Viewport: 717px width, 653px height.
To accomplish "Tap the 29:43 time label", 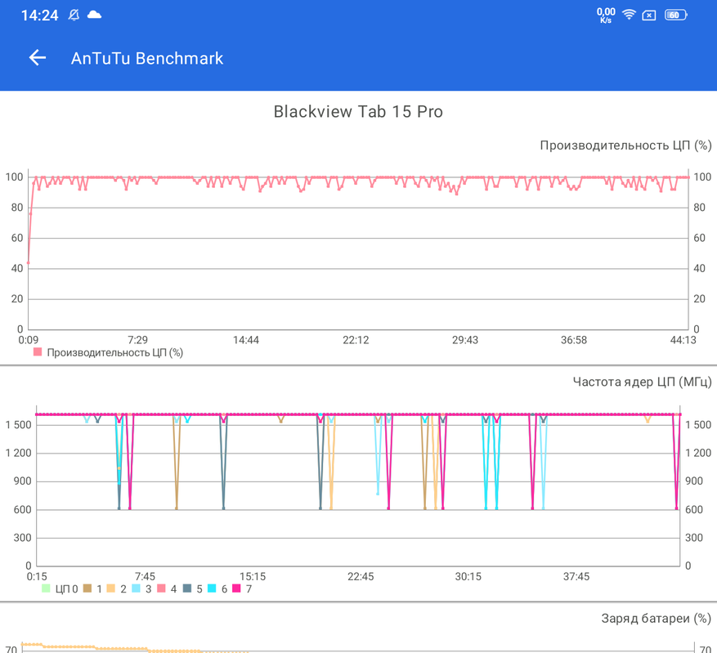I will point(465,340).
